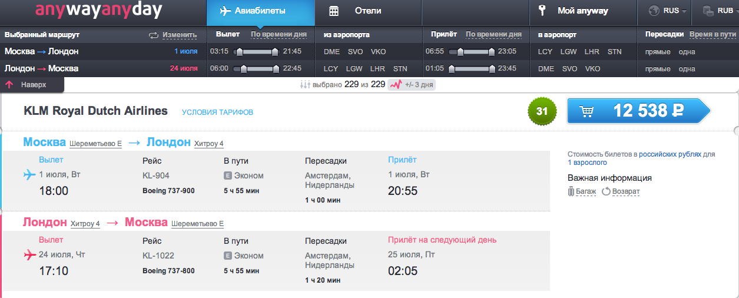The image size is (739, 298).
Task: Click the globe icon next to RUS
Action: point(653,11)
